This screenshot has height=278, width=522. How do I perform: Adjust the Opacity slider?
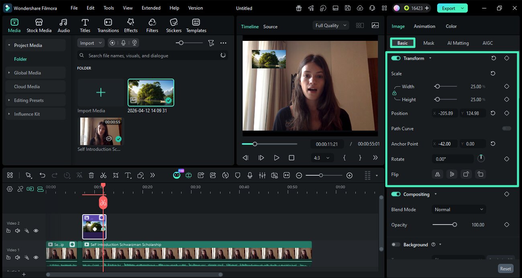pyautogui.click(x=444, y=225)
